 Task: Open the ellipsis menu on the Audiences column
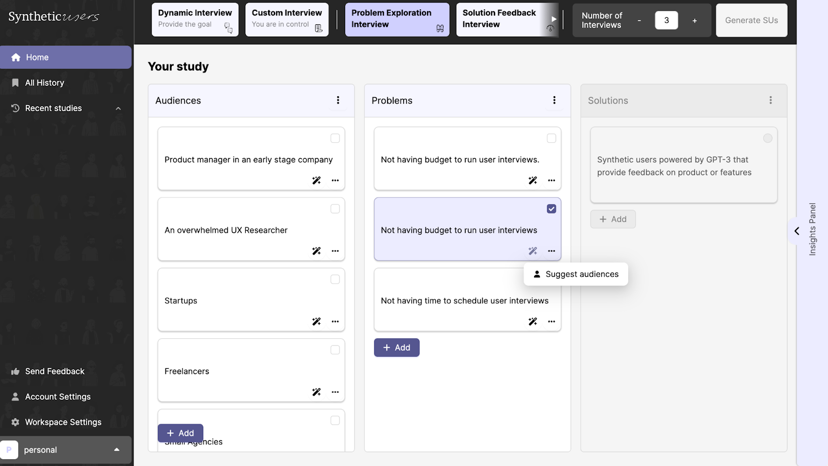click(x=338, y=100)
